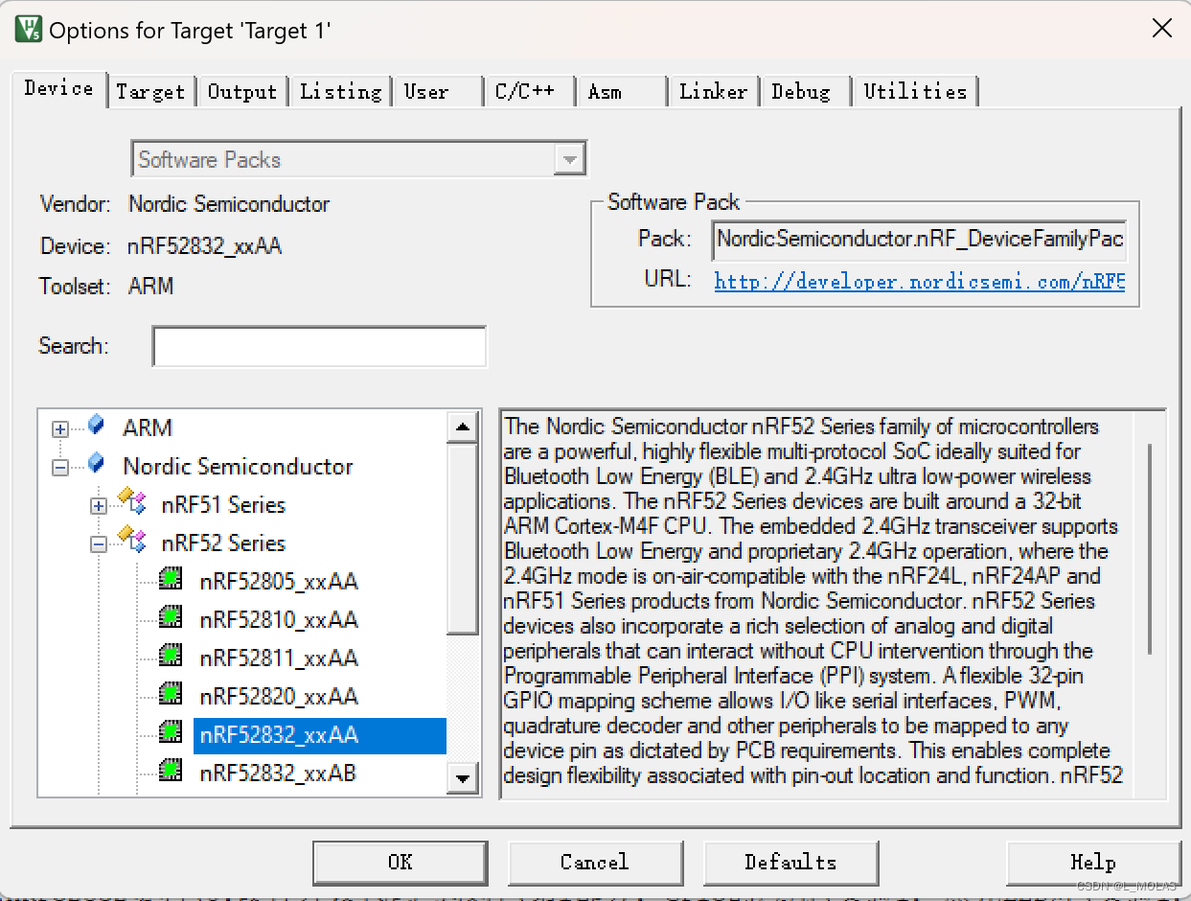Switch to the Utilities tab
The height and width of the screenshot is (901, 1191).
click(x=915, y=92)
